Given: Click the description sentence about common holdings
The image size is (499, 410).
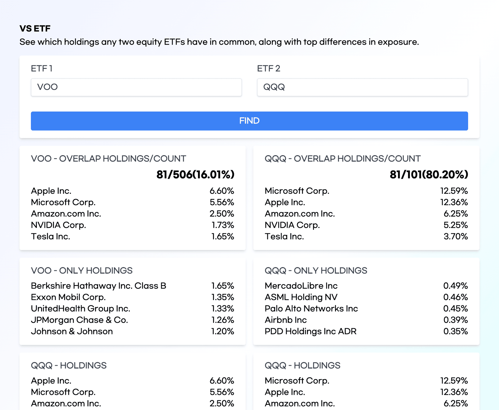Looking at the screenshot, I should click(x=219, y=42).
